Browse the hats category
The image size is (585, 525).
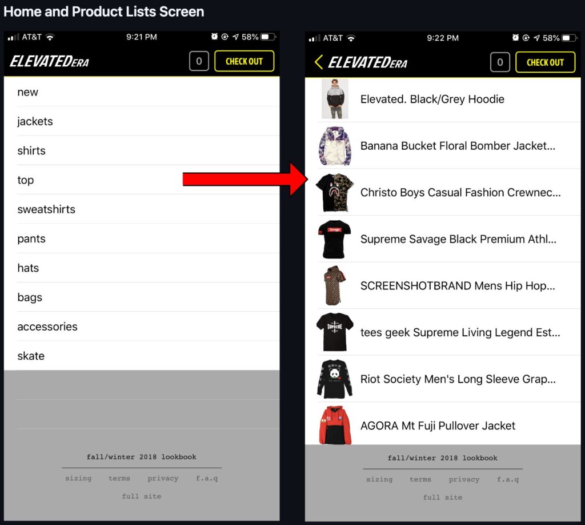[28, 268]
